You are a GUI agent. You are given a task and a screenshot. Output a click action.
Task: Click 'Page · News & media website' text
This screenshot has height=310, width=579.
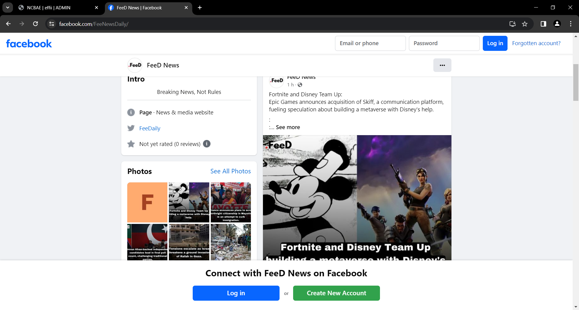click(176, 112)
